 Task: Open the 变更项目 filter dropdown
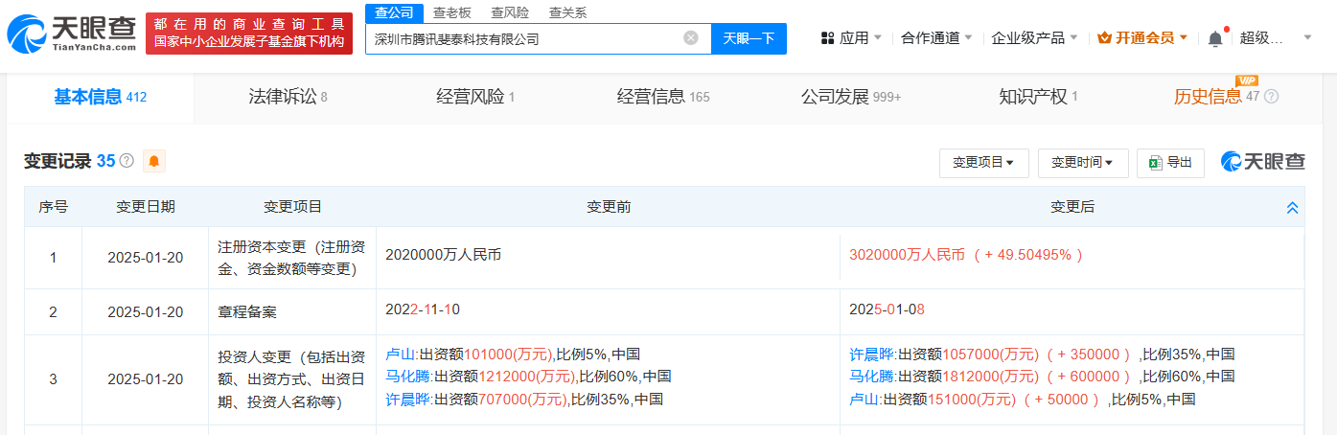click(984, 163)
